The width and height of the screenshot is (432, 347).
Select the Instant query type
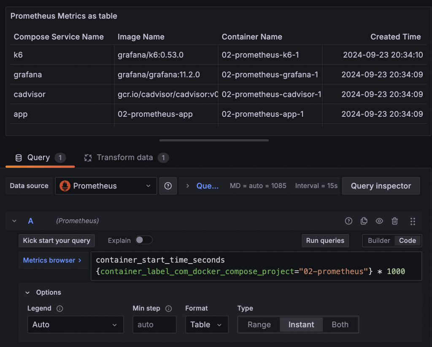tap(301, 325)
